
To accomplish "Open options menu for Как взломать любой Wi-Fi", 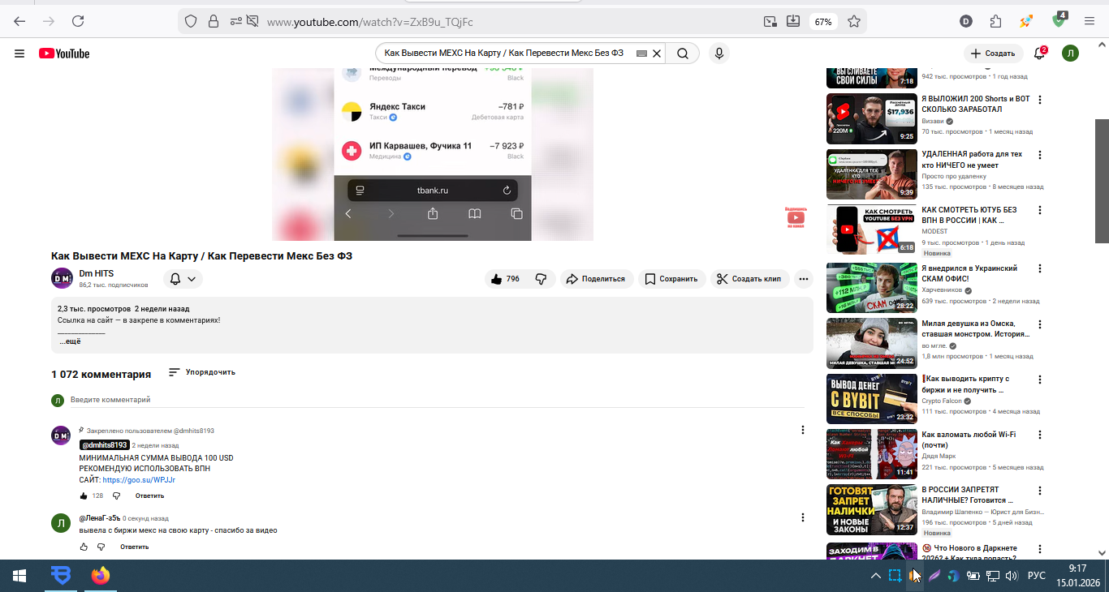I will pos(1040,435).
